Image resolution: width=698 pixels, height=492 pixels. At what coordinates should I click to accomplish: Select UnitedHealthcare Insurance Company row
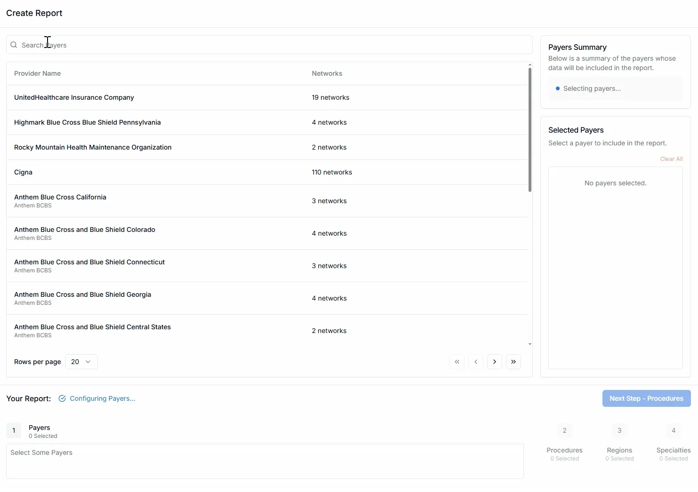coord(267,97)
